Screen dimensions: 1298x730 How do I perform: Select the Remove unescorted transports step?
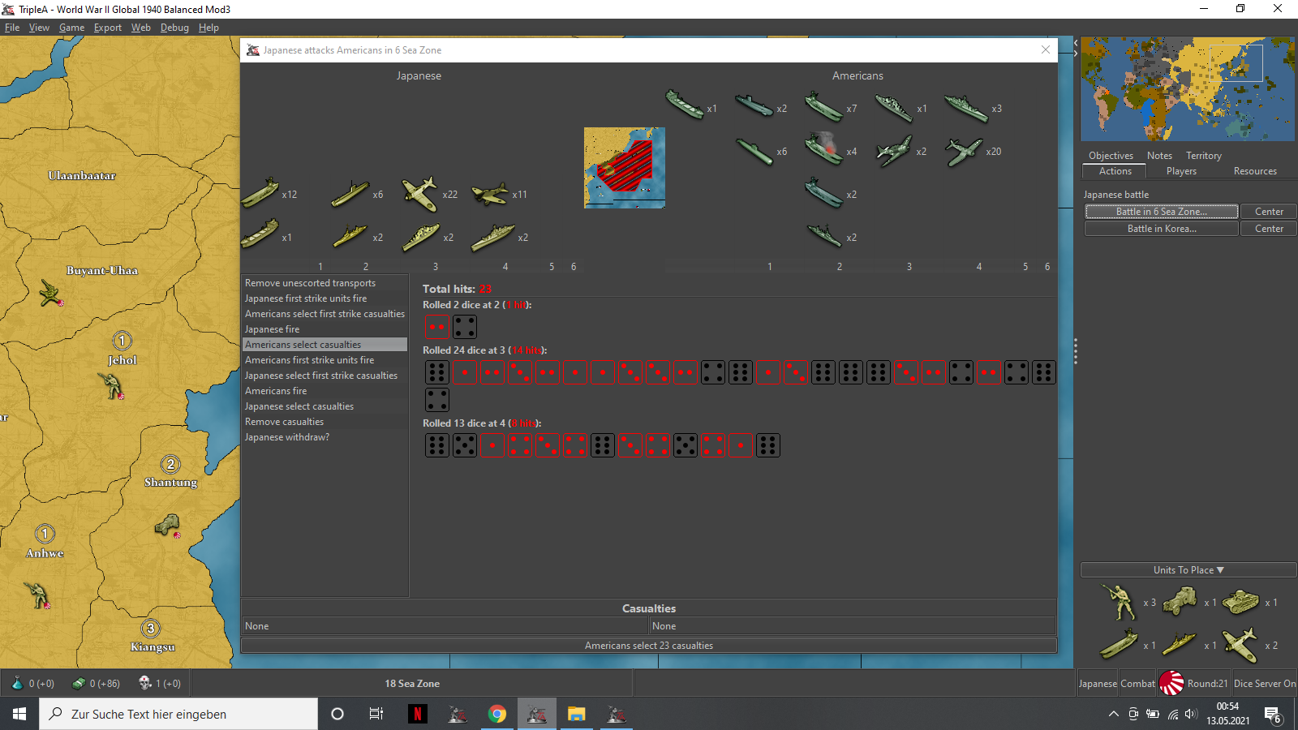[324, 283]
